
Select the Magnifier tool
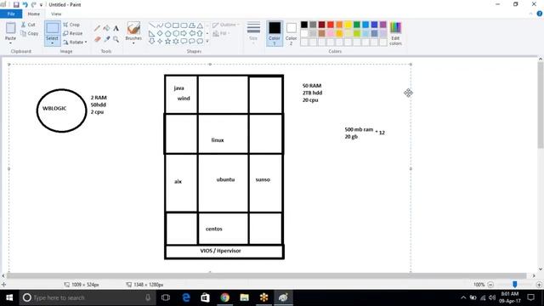point(116,39)
